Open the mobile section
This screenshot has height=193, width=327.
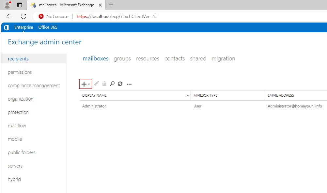[x=15, y=139]
